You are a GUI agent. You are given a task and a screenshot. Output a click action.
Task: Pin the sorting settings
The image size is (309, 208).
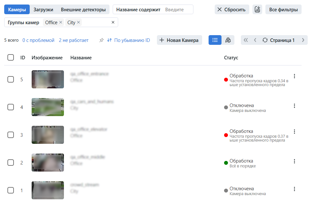click(x=101, y=40)
